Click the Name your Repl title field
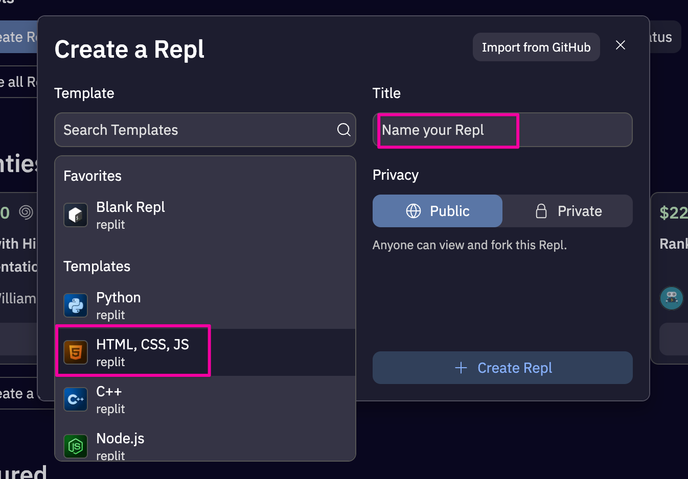Screen dimensions: 688x479 click(502, 130)
